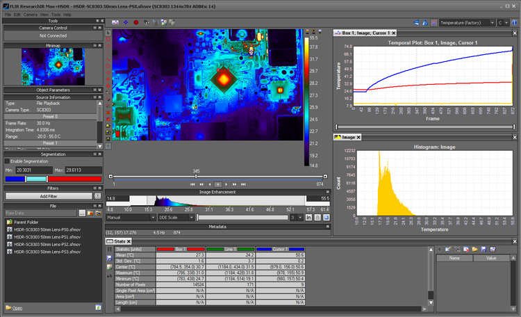Toggle the 'lin' scaling button
521x317 pixels.
(308, 218)
